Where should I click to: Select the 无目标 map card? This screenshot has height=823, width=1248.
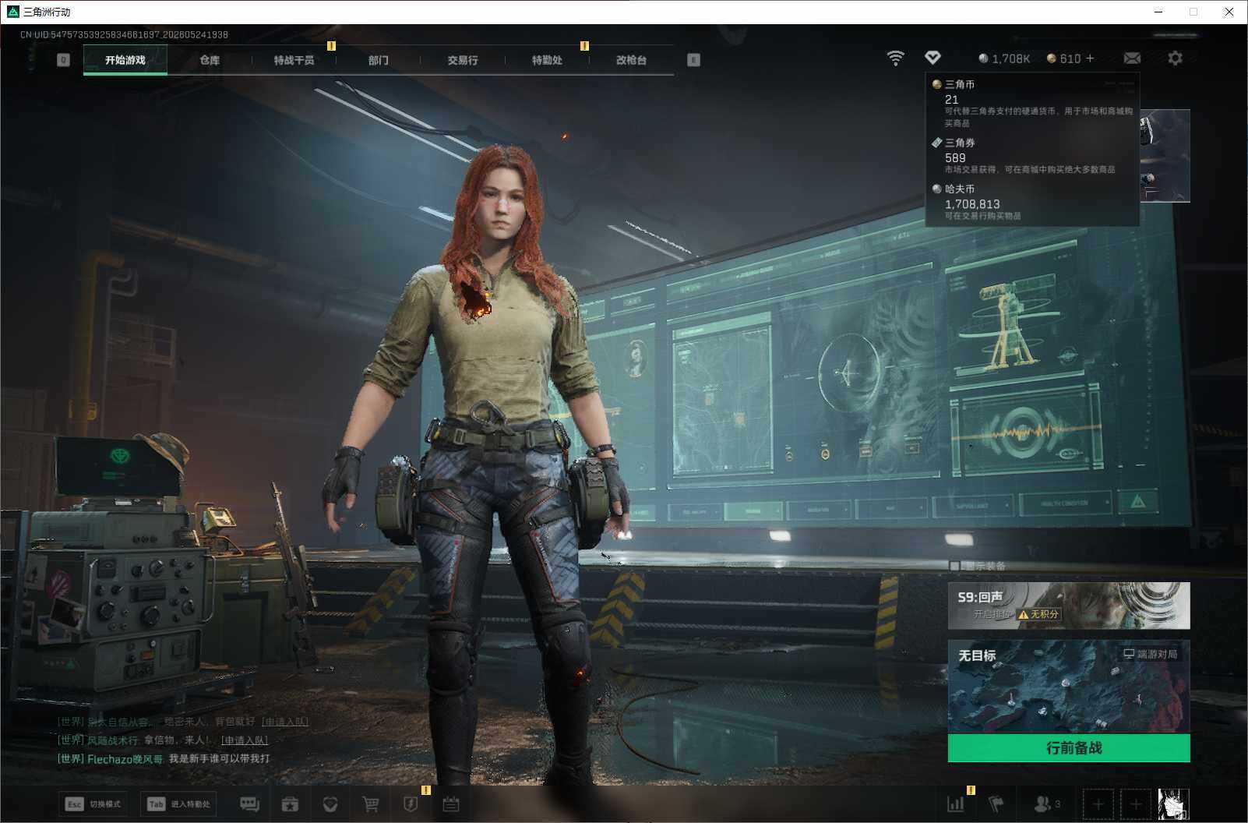point(1069,687)
